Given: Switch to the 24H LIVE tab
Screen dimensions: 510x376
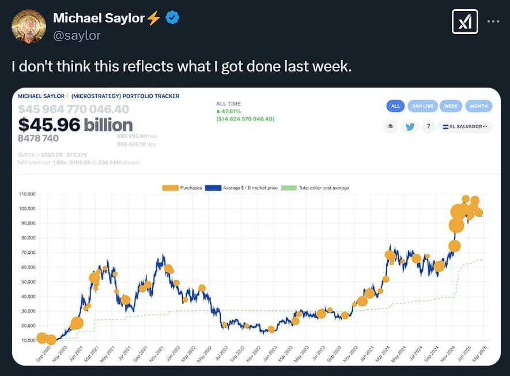Looking at the screenshot, I should coord(422,106).
